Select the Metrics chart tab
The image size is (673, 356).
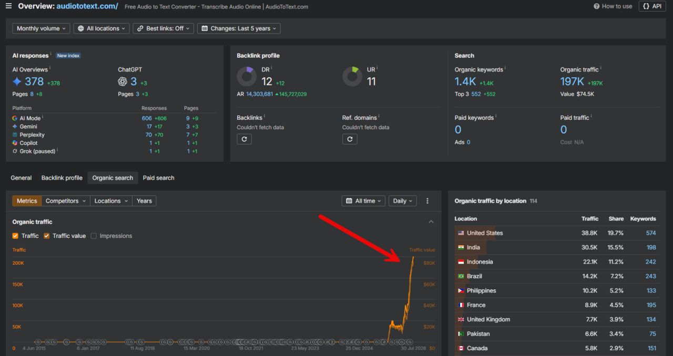[27, 201]
